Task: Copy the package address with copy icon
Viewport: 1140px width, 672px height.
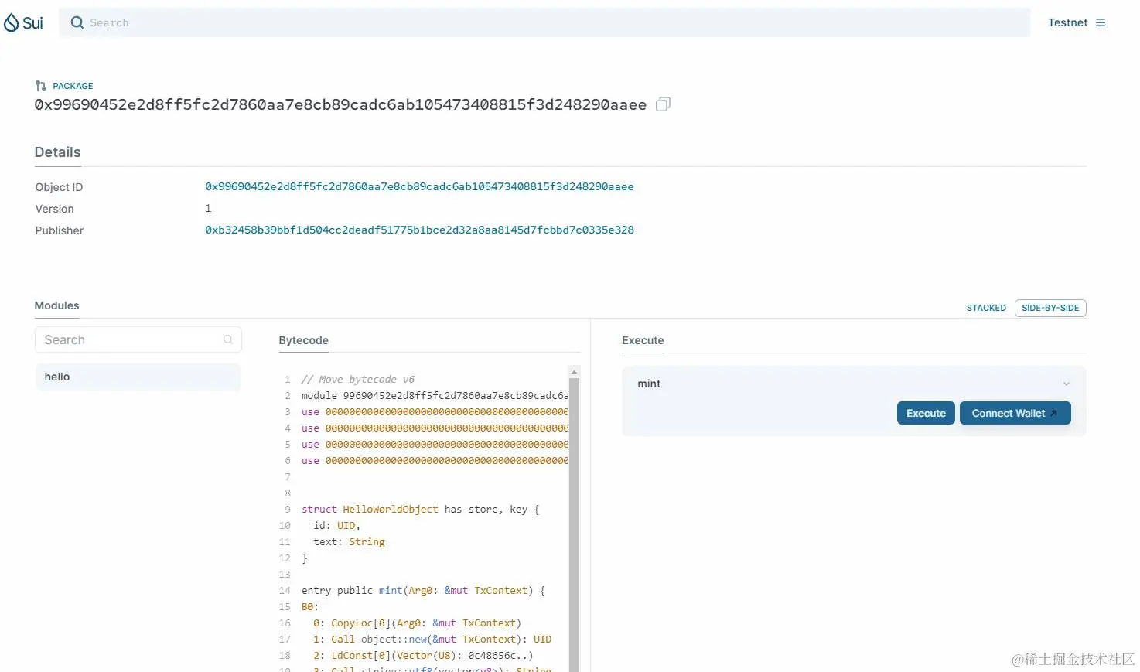Action: 663,104
